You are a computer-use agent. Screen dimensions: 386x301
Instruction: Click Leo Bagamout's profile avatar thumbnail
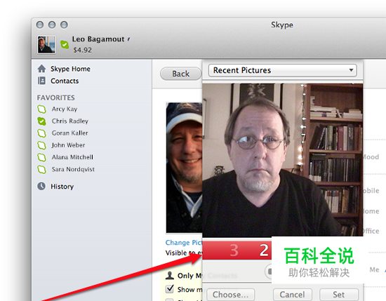coord(46,44)
